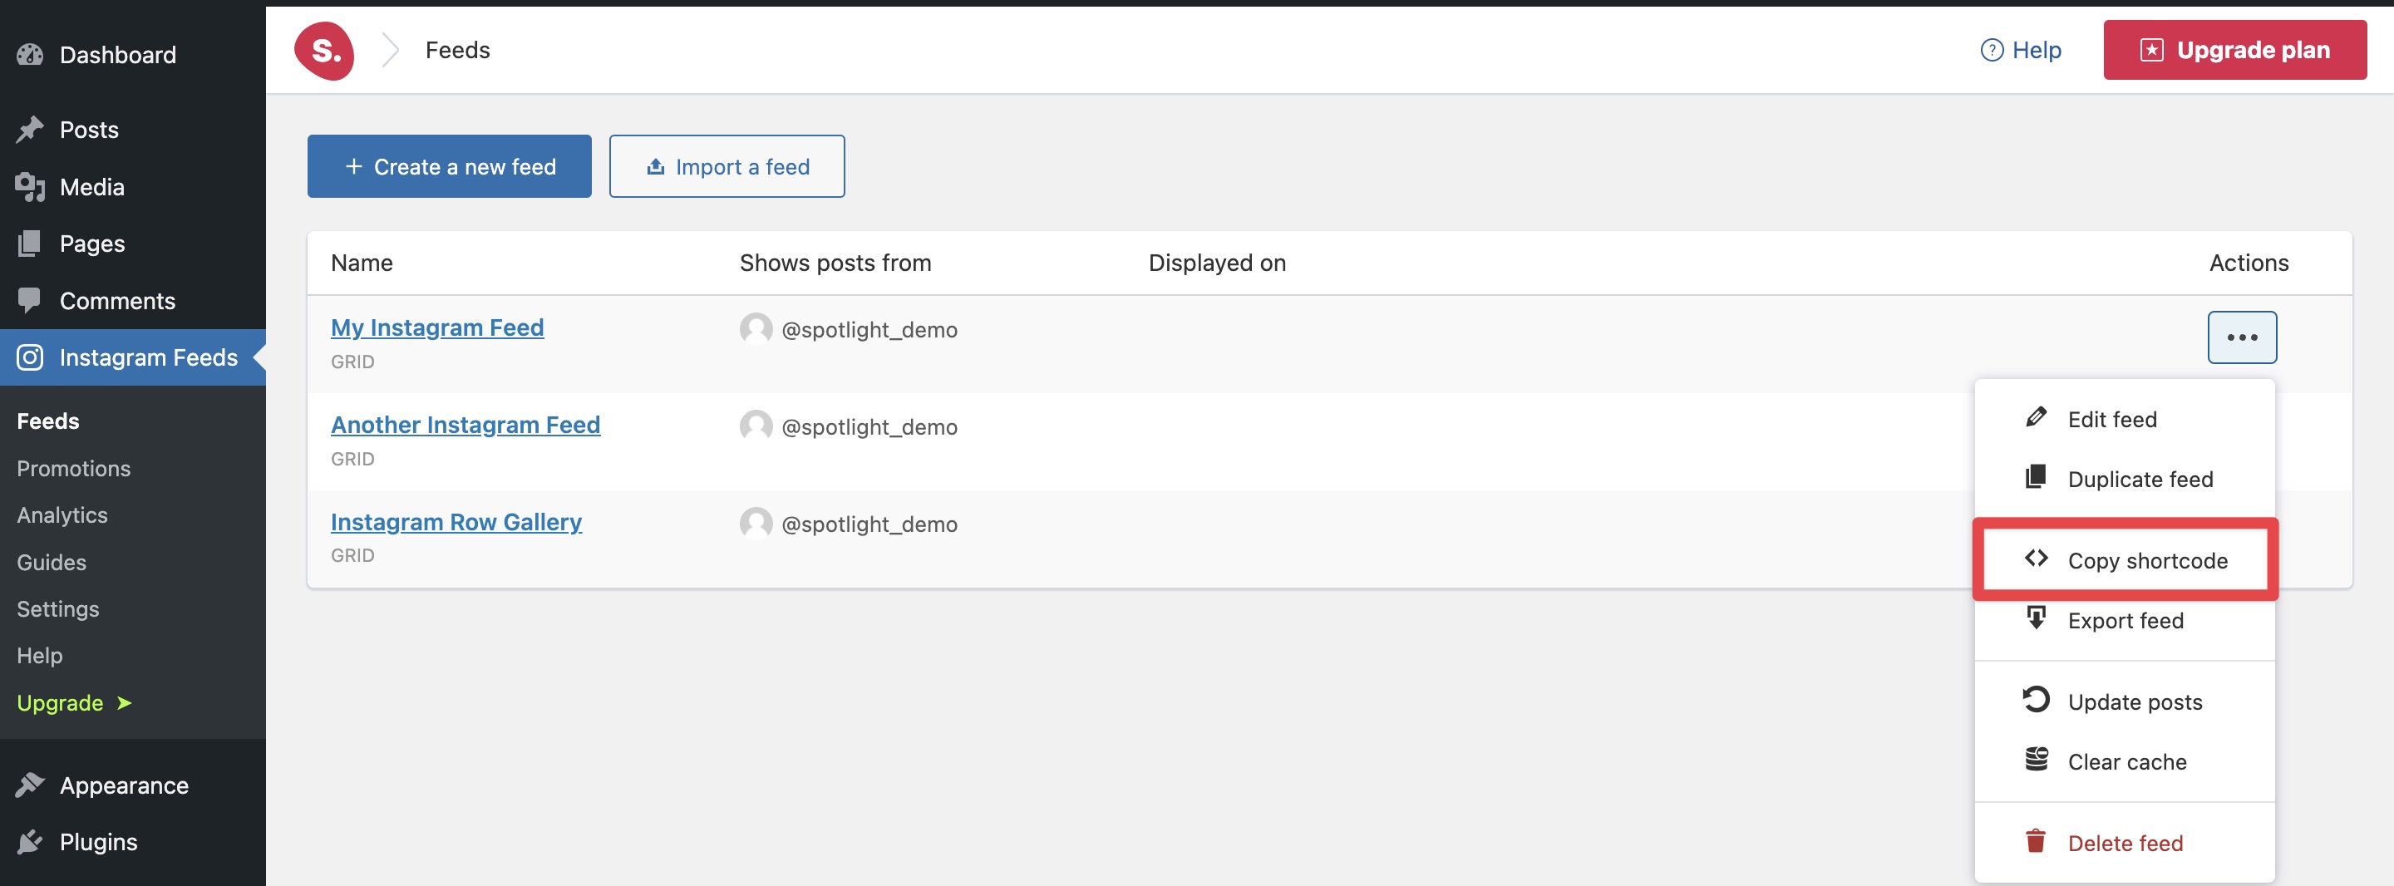Image resolution: width=2394 pixels, height=886 pixels.
Task: Click the download icon beside Export feed
Action: [x=2035, y=618]
